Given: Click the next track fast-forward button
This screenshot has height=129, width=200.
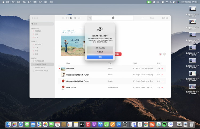Looking at the screenshot, I should [75, 18].
